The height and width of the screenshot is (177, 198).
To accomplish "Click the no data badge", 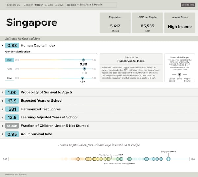I will (x=12, y=126).
